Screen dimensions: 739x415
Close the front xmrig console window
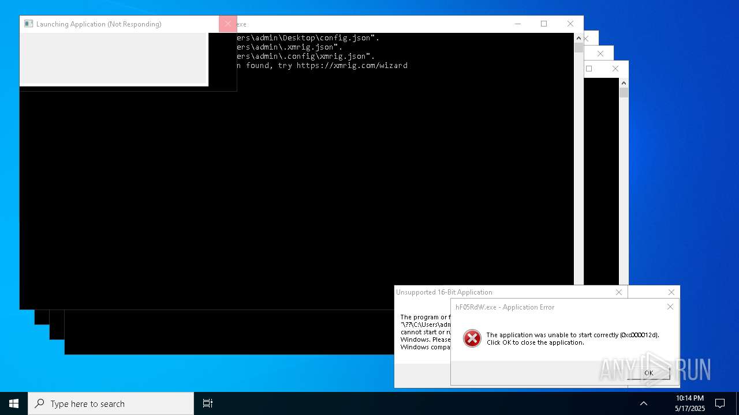[x=570, y=24]
